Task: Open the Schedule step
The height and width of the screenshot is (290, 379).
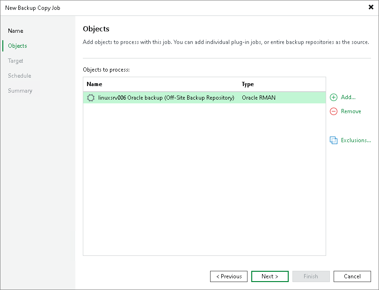Action: click(x=19, y=75)
